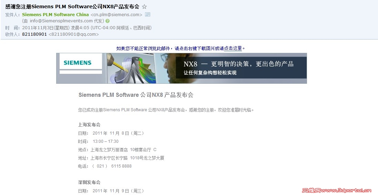The width and height of the screenshot is (378, 195).
Task: Click recipient address 821180901@qq.com
Action: (74, 34)
